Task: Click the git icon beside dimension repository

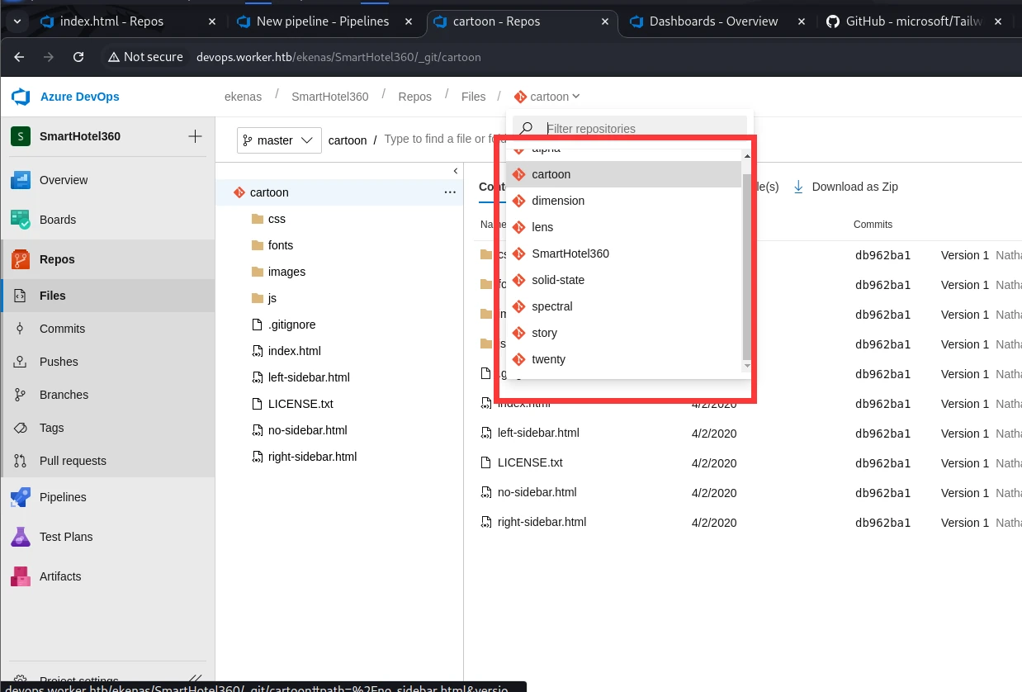Action: [518, 201]
